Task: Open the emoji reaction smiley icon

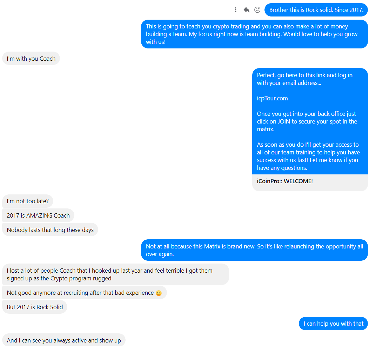Action: pos(257,10)
